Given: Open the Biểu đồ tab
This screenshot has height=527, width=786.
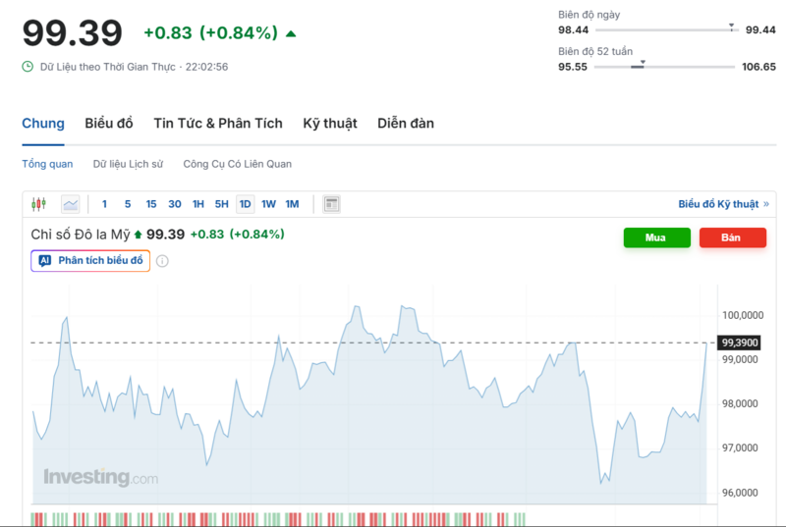Looking at the screenshot, I should [x=109, y=124].
